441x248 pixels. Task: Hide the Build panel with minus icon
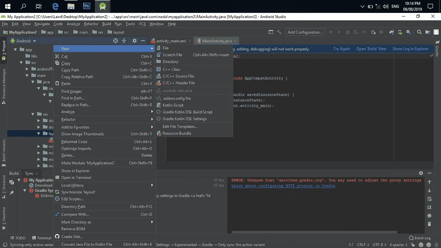tap(429, 173)
